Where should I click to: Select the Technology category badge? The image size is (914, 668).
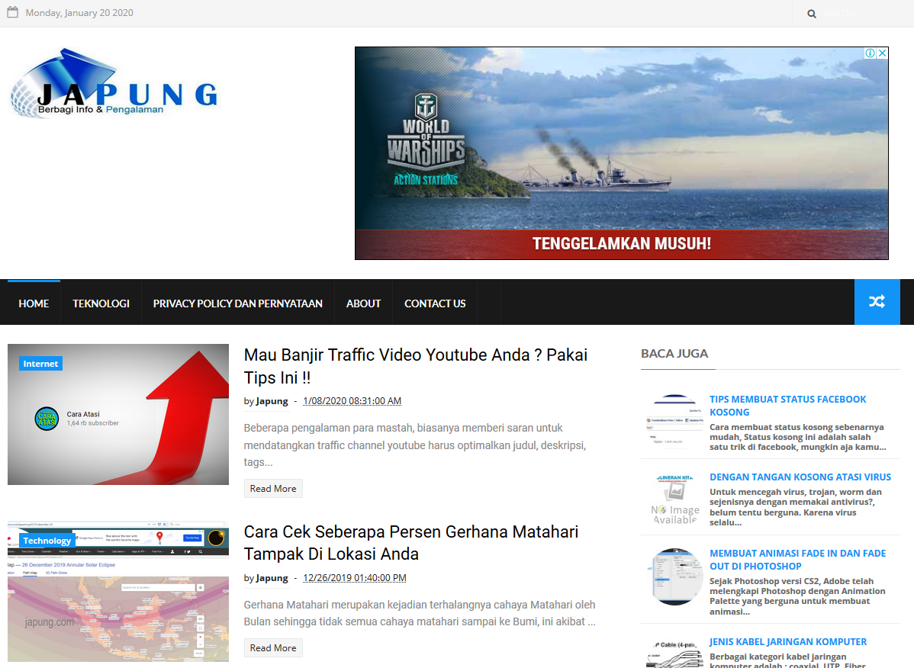(x=47, y=540)
